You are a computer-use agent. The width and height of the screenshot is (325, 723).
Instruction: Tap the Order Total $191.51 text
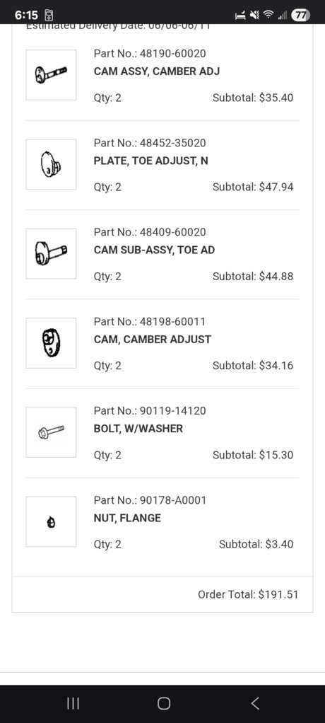pyautogui.click(x=248, y=594)
